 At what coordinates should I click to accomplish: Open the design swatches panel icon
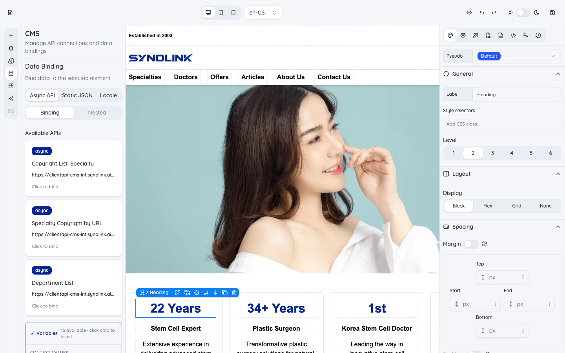(x=11, y=61)
